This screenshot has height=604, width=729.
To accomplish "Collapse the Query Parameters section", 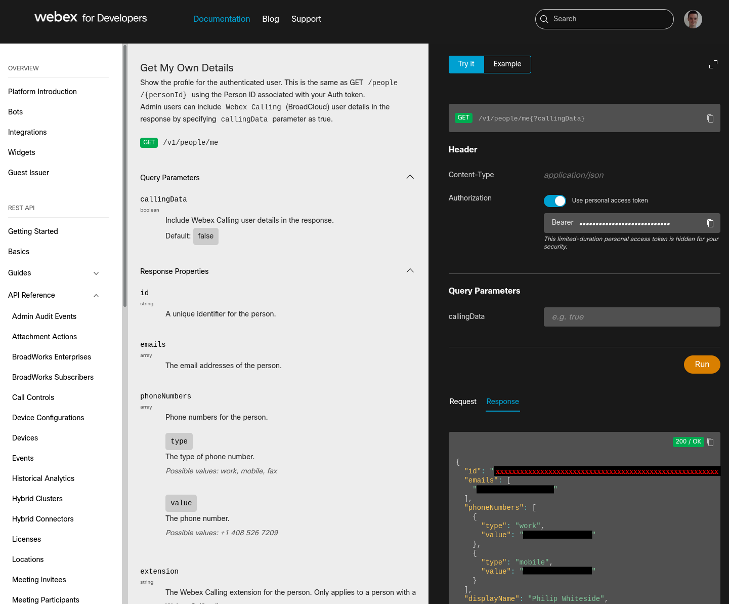I will pos(410,177).
